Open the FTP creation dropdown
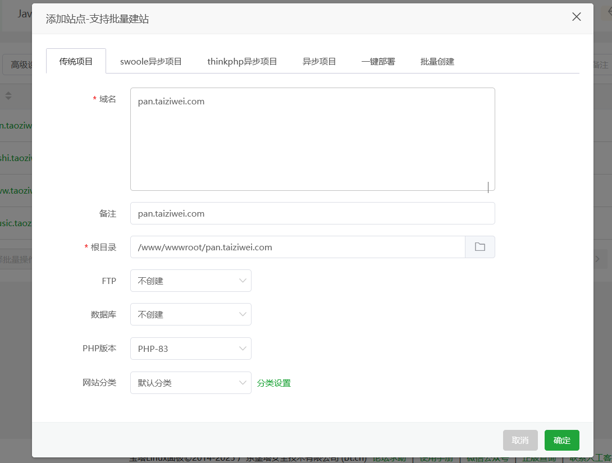This screenshot has height=463, width=612. [x=190, y=281]
